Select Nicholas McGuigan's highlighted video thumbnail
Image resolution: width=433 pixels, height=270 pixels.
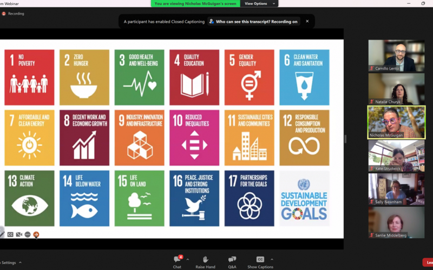[x=396, y=123]
